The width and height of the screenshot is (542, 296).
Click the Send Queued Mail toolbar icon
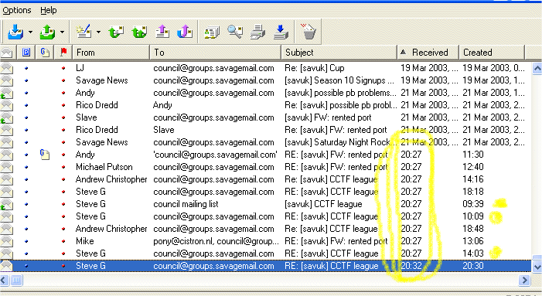(47, 32)
